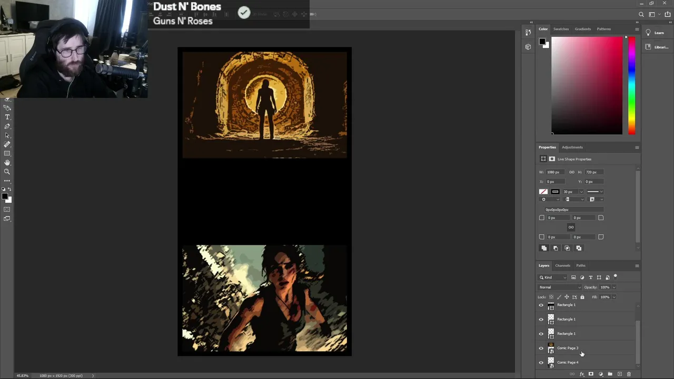Filter layers by type layers icon
674x379 pixels.
tap(590, 277)
